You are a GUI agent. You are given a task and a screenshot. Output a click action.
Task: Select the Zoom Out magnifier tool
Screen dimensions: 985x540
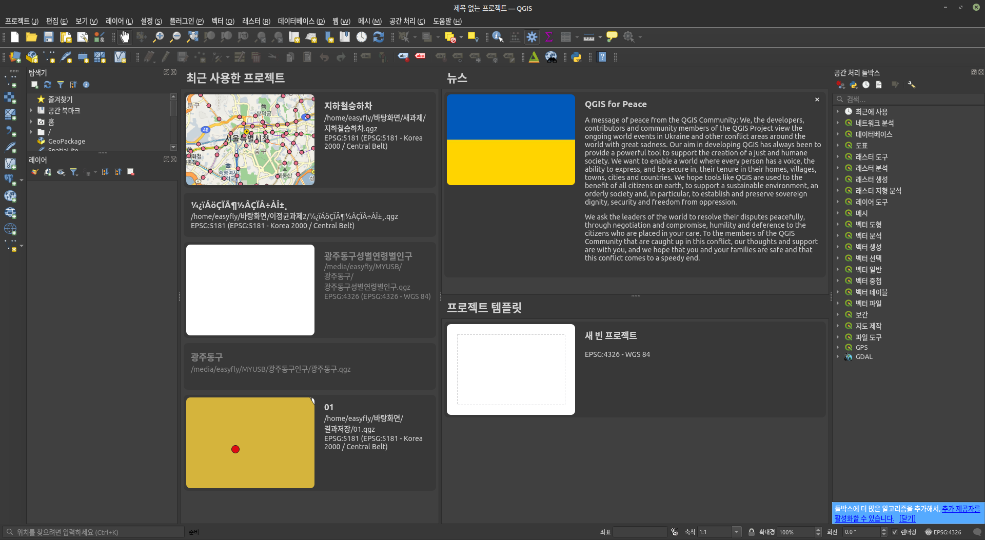[175, 37]
